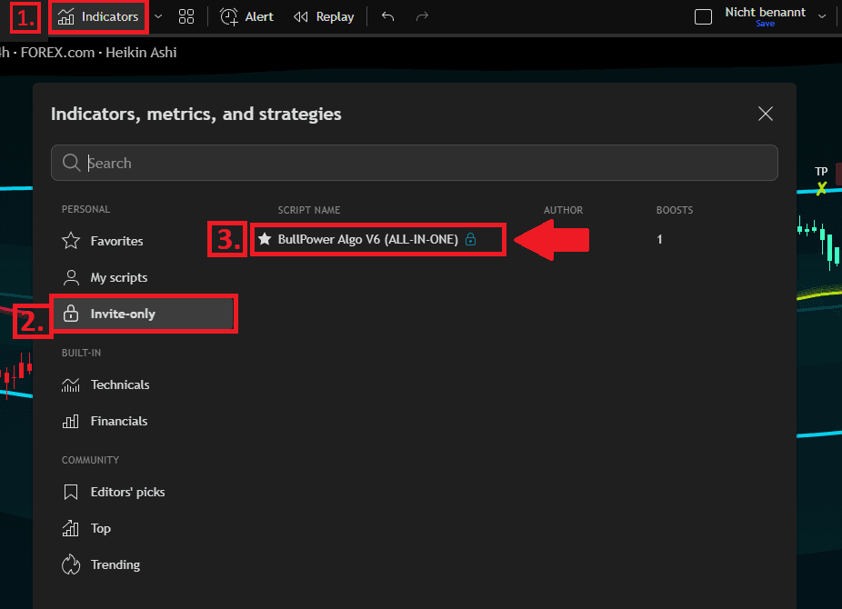Expand the Nicht benannt layout dropdown arrow
This screenshot has height=609, width=842.
(822, 16)
